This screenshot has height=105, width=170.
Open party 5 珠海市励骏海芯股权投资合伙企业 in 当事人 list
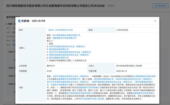[69, 55]
